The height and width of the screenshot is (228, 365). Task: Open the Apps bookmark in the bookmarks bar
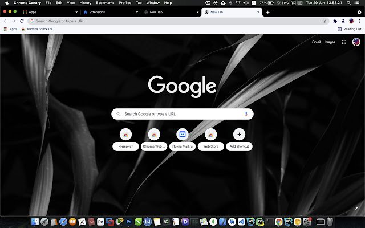10,29
